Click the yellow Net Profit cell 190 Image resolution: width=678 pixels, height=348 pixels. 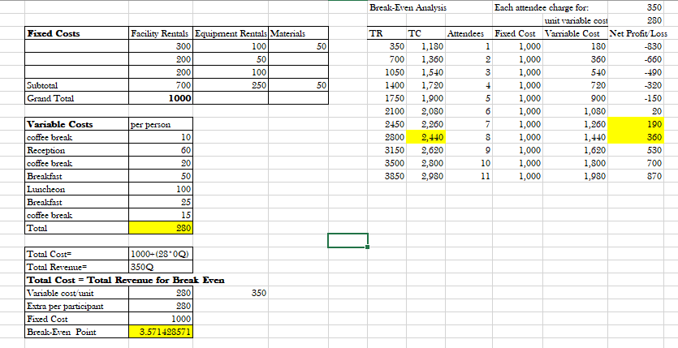coord(636,124)
